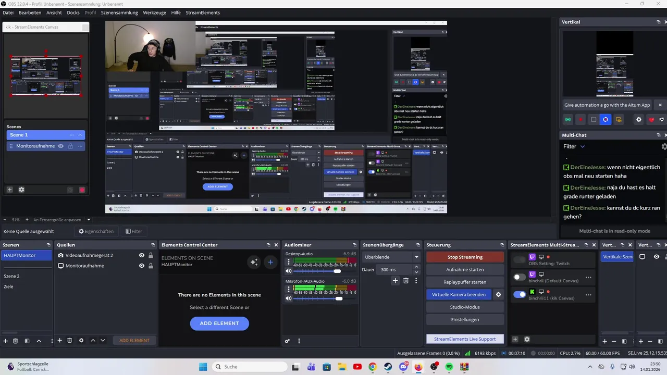The image size is (667, 375).
Task: Toggle the OBS Setting: Twitch output switch
Action: coord(520,260)
